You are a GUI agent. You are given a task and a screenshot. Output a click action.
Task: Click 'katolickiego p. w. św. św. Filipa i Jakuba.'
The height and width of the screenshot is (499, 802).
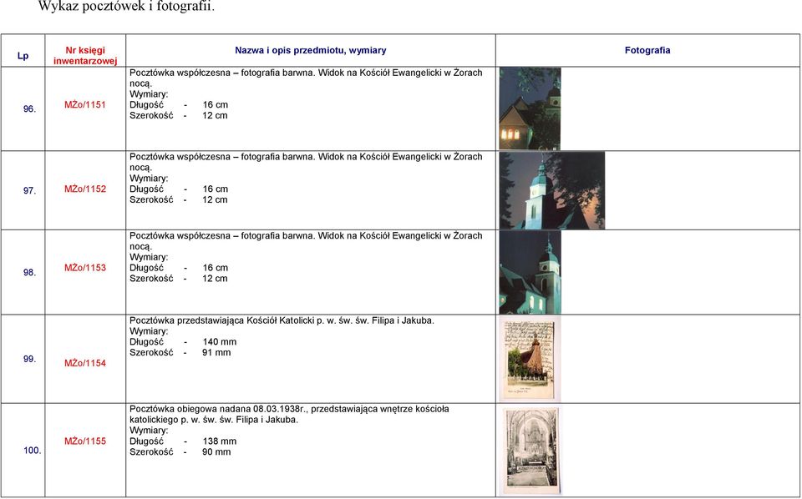coord(214,420)
